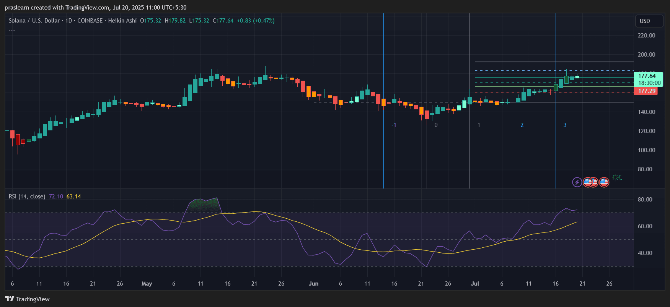Click the red 177.29 price label
This screenshot has height=307, width=670.
click(647, 91)
